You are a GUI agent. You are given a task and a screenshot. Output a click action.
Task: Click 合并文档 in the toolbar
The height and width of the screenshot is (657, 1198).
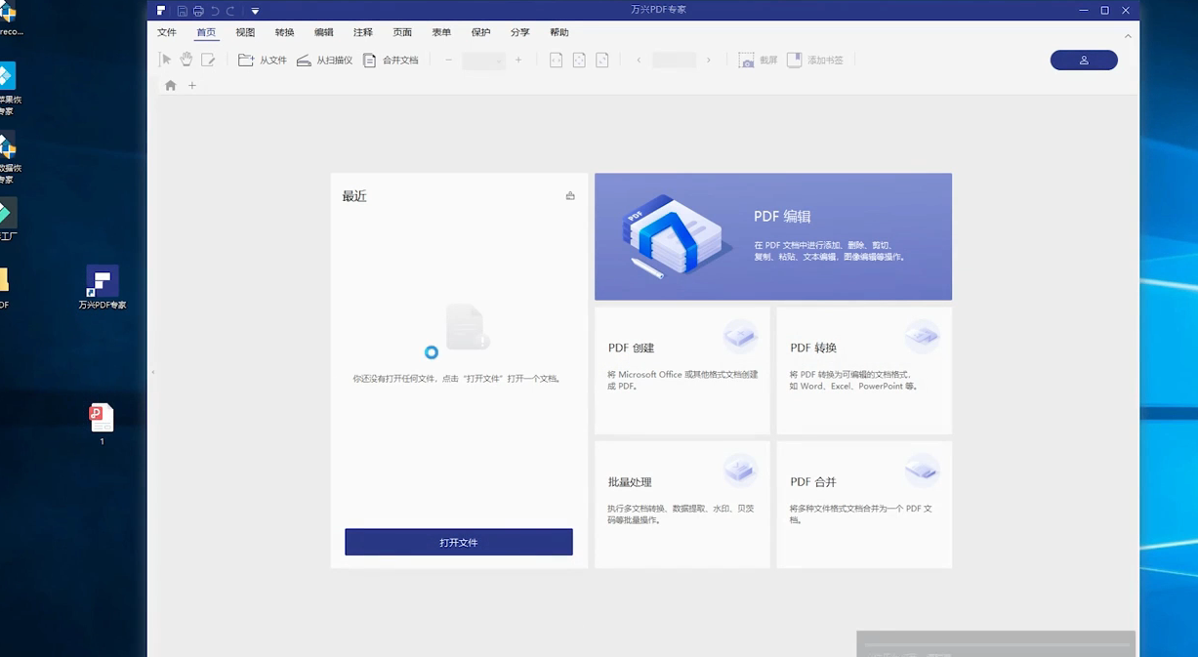(391, 60)
